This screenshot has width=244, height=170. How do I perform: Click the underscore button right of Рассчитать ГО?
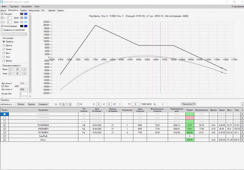(x=242, y=104)
